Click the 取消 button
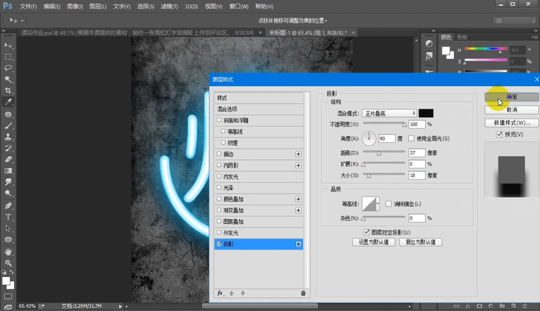The image size is (540, 311). pyautogui.click(x=511, y=110)
